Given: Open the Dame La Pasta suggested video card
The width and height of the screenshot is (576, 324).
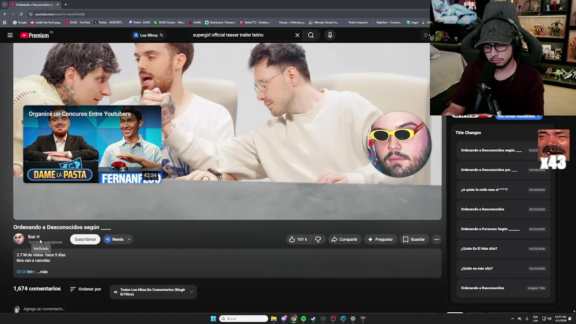Looking at the screenshot, I should click(92, 144).
